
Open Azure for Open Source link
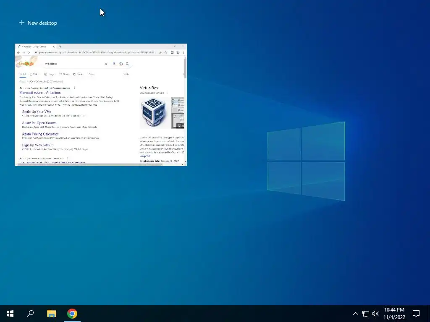point(39,123)
